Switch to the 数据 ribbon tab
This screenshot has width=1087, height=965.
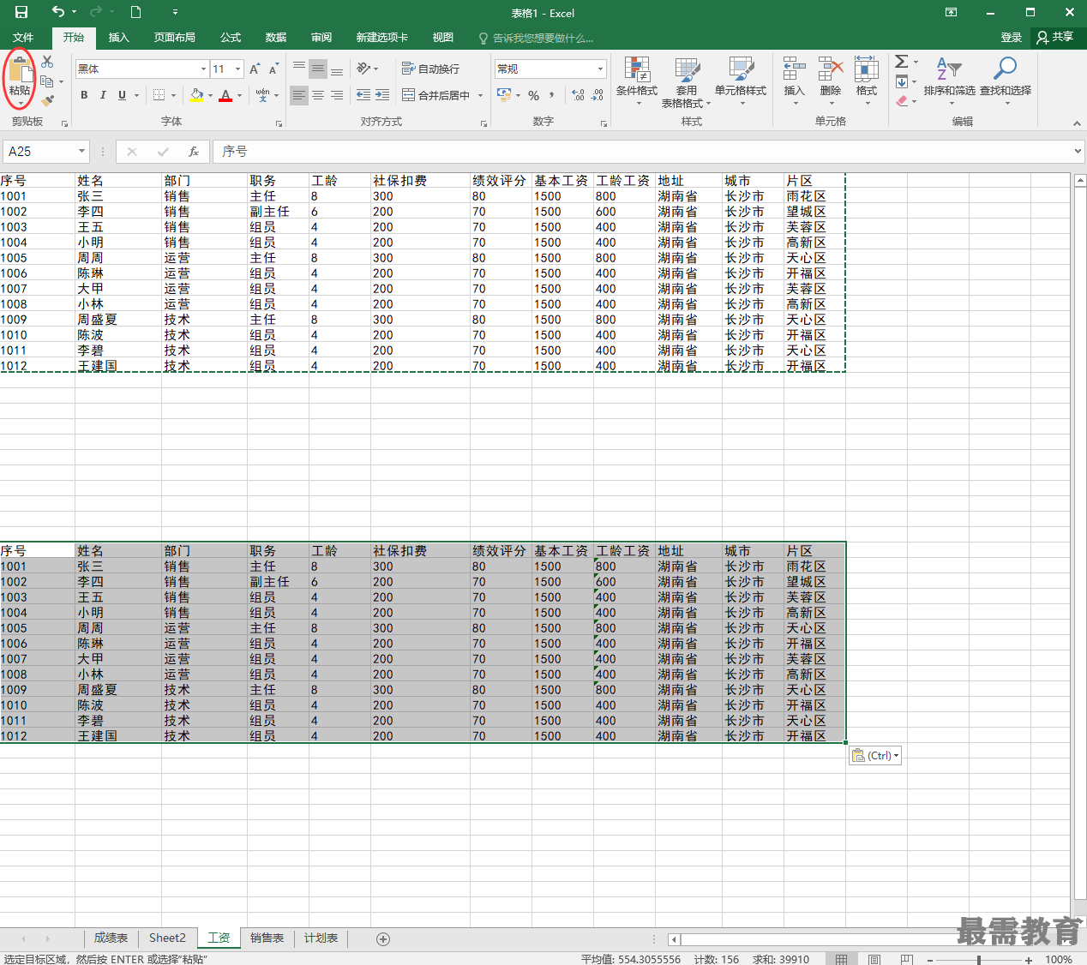coord(276,38)
